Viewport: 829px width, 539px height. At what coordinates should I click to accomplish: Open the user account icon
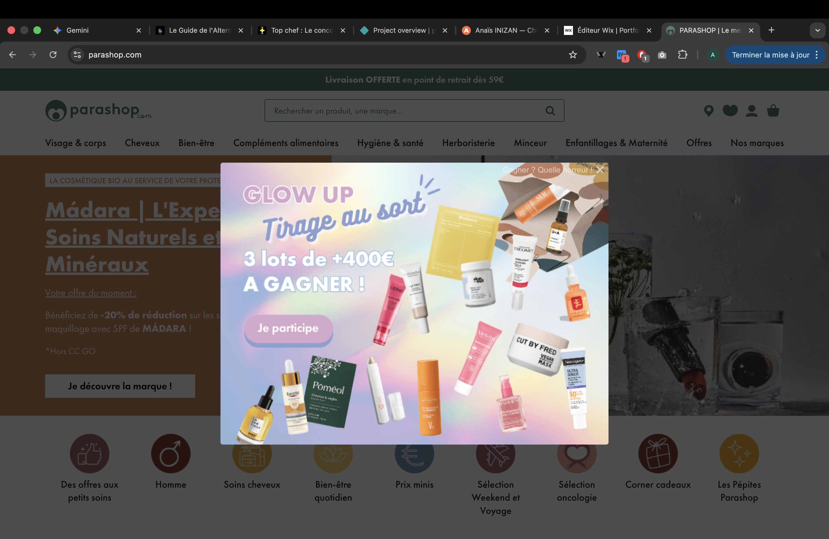tap(752, 111)
